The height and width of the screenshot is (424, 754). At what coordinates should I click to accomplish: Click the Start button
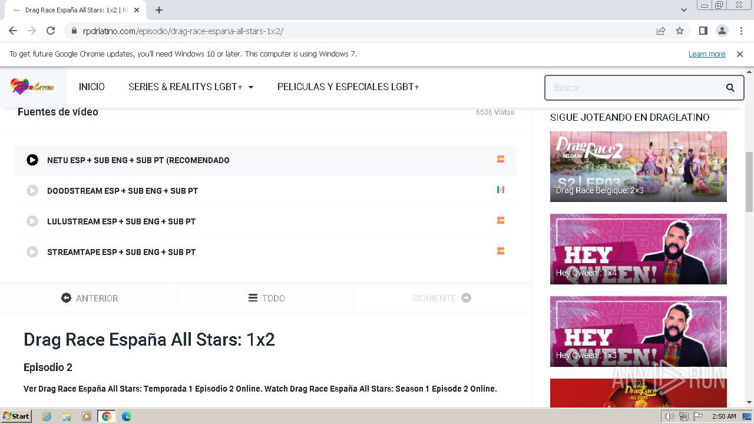(x=16, y=416)
